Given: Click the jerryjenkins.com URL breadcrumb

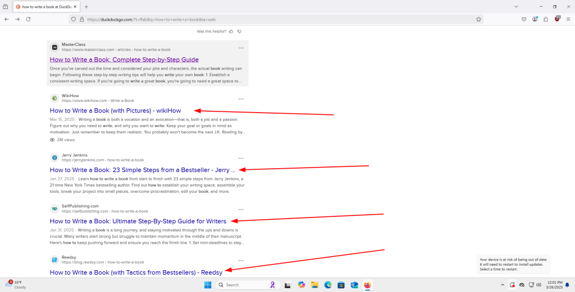Looking at the screenshot, I should tap(103, 160).
